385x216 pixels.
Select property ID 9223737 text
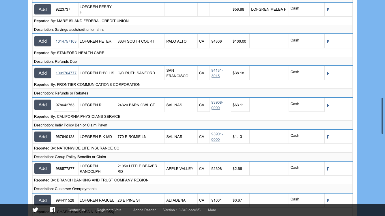(x=63, y=10)
